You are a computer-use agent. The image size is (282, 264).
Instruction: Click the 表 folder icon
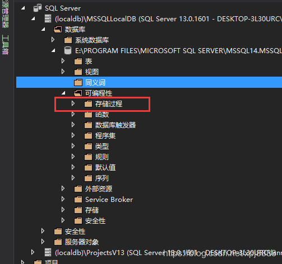coord(78,61)
